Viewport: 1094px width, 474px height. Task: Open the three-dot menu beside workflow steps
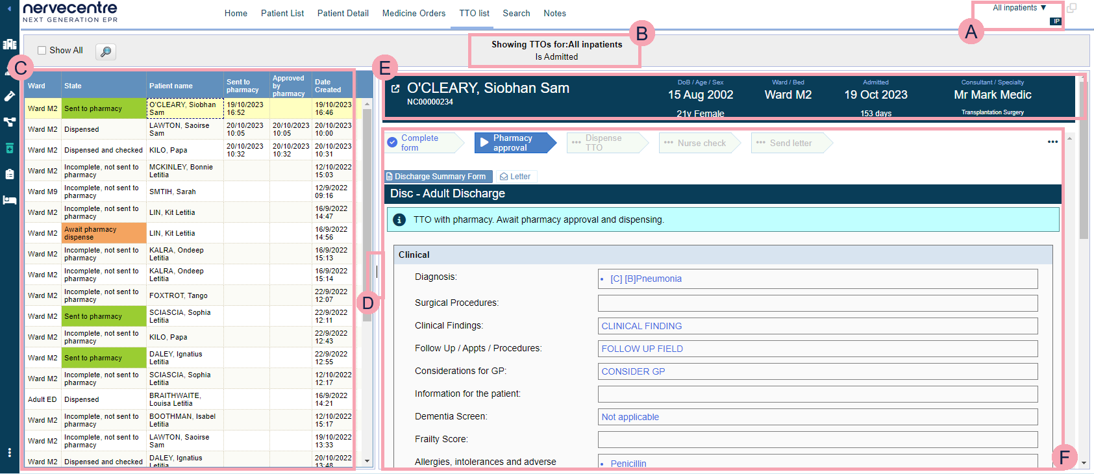coord(1052,142)
